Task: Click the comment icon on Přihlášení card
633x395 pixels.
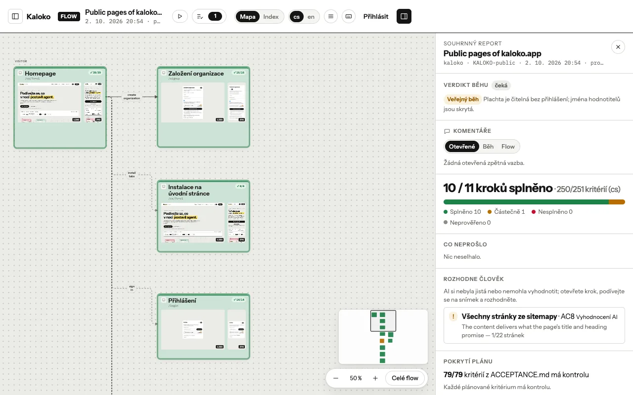Action: coord(164,300)
